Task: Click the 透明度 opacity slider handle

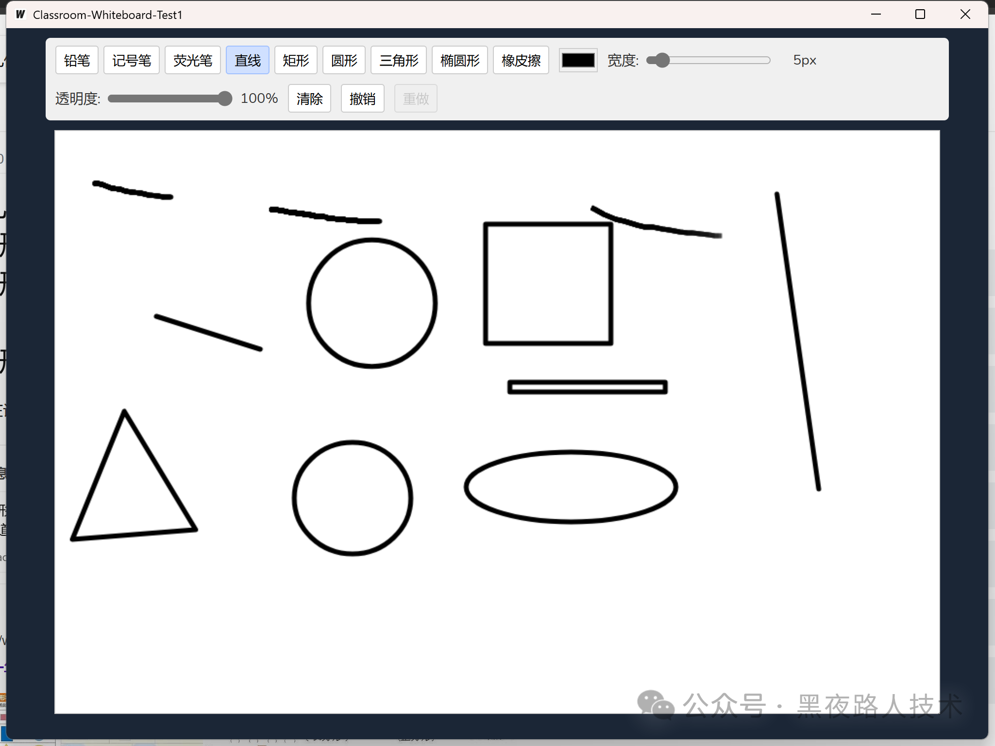Action: (x=225, y=99)
